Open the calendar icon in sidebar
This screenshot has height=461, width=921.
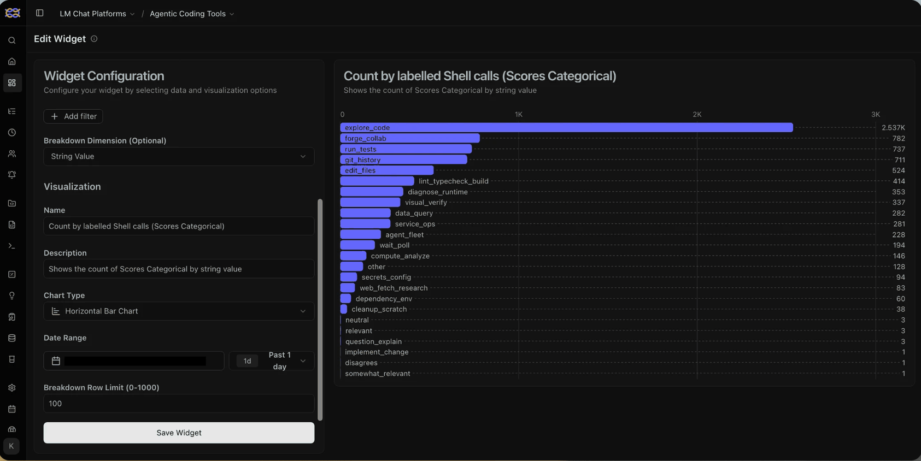pos(12,410)
